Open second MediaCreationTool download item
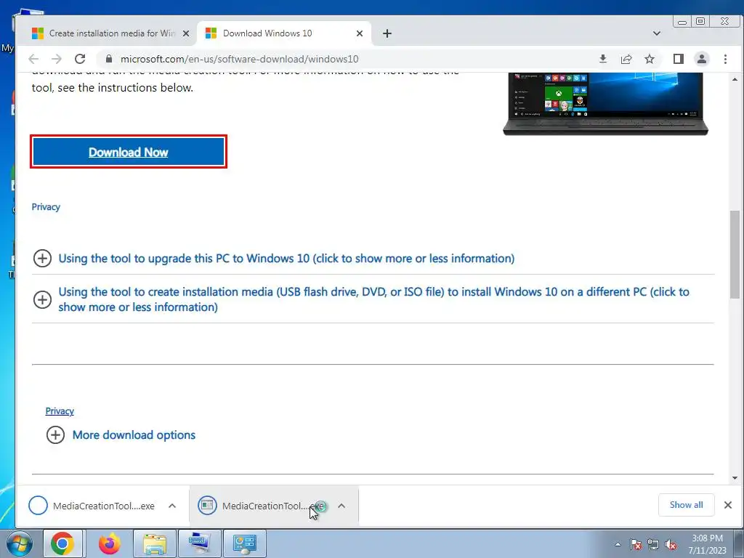 262,506
